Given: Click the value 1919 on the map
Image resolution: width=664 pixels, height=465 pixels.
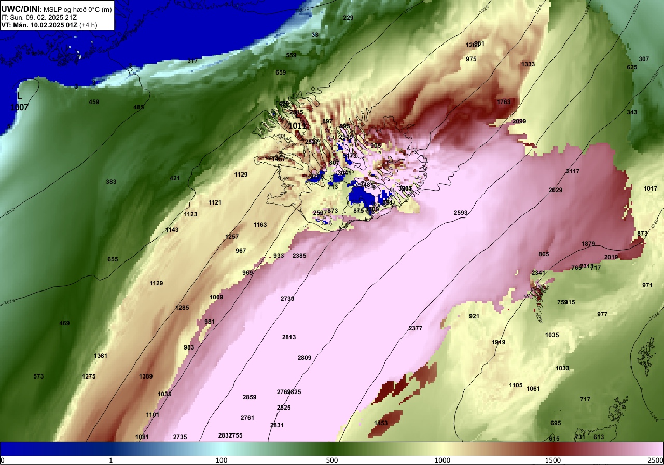Looking at the screenshot, I should [x=499, y=342].
